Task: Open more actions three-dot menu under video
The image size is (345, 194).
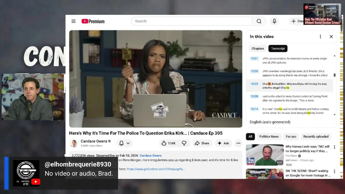Action: tap(238, 143)
